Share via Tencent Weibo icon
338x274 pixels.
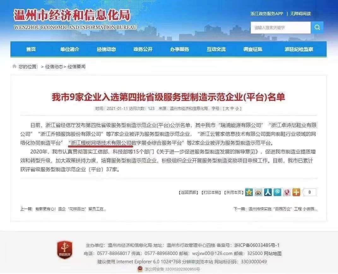click(277, 192)
